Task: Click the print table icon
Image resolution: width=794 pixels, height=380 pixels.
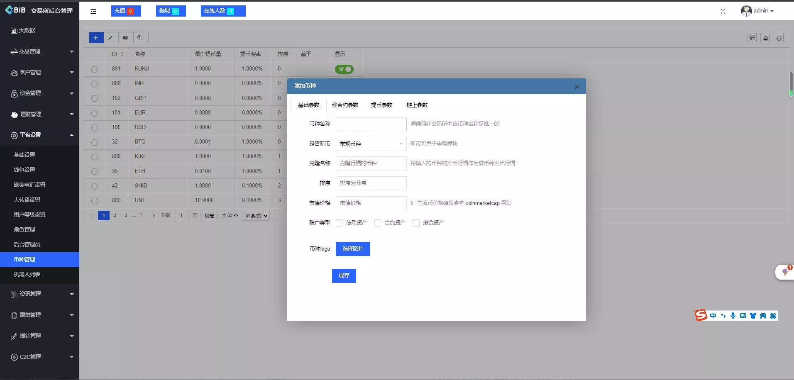Action: click(x=779, y=38)
